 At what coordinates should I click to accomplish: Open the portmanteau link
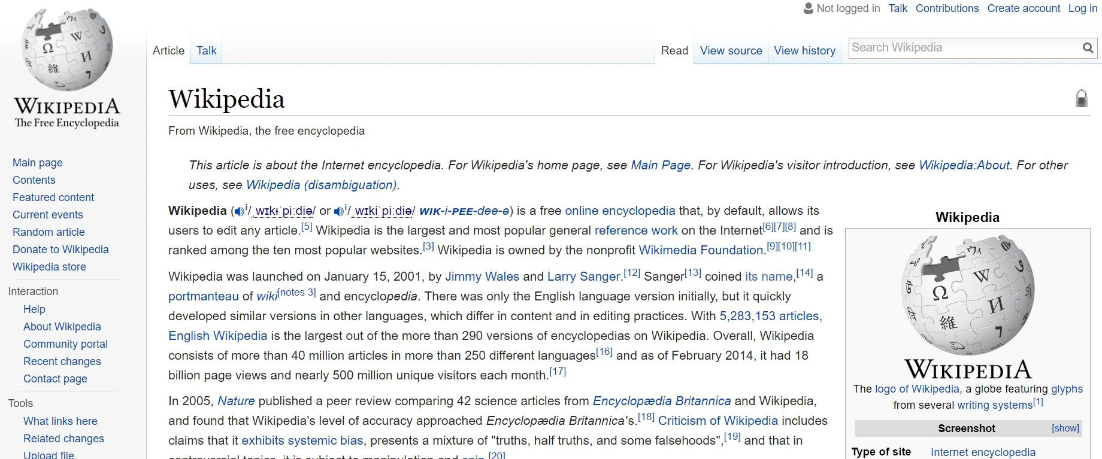pyautogui.click(x=204, y=296)
